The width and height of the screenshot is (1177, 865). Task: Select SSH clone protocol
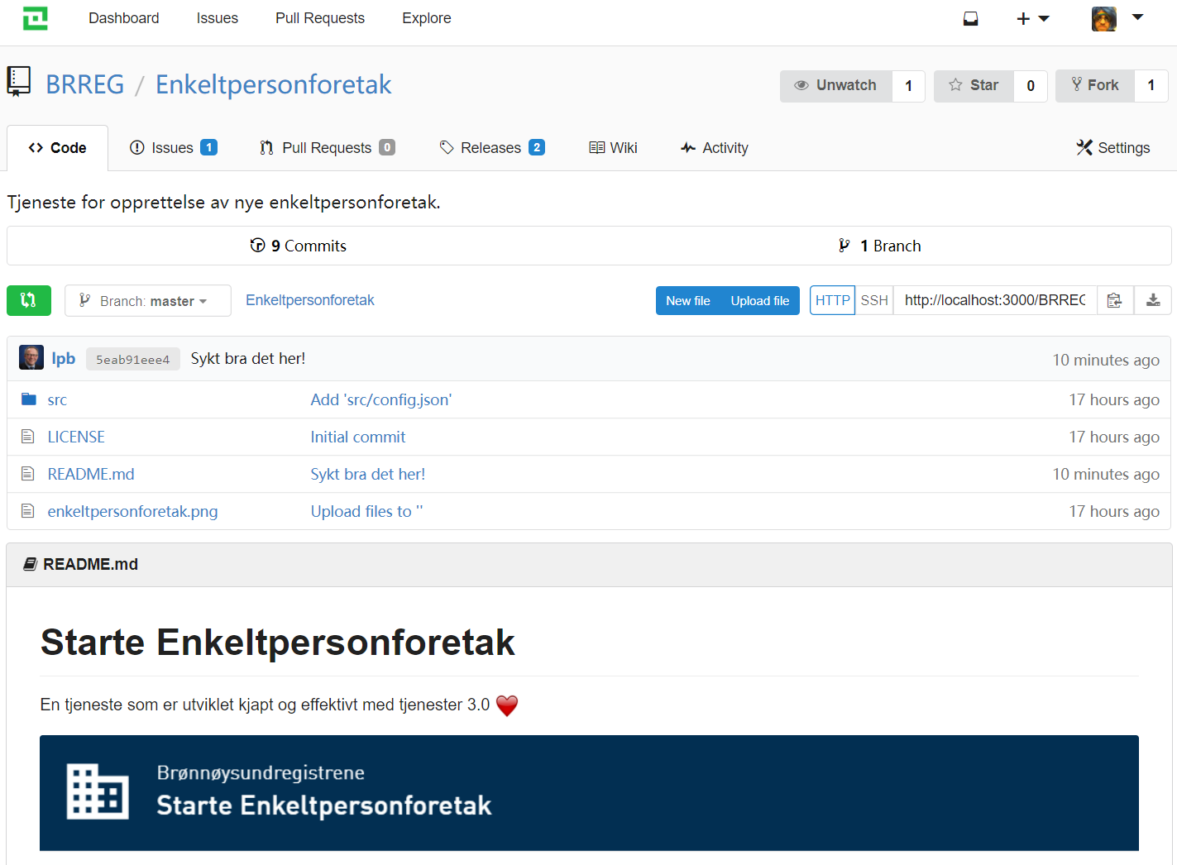coord(874,300)
